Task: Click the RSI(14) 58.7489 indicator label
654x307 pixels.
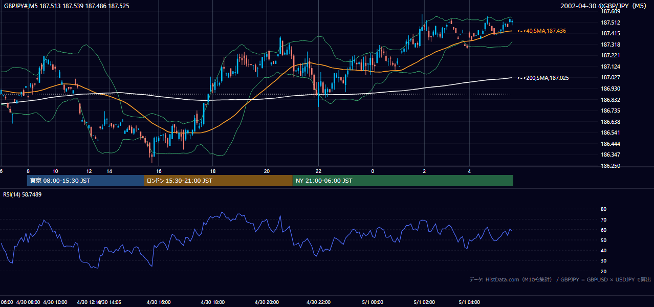Action: [23, 194]
